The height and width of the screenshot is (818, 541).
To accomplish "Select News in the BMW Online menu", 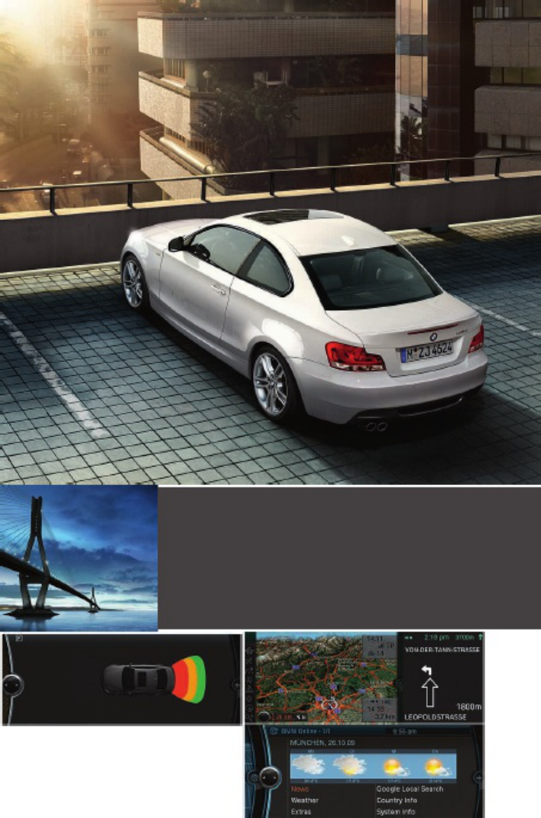I will [300, 789].
